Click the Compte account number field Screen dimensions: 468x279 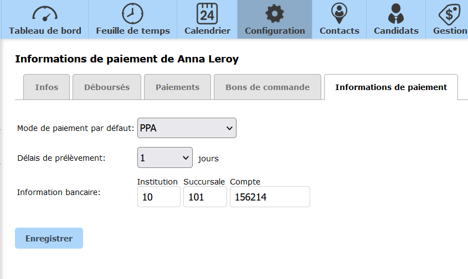[x=270, y=197]
